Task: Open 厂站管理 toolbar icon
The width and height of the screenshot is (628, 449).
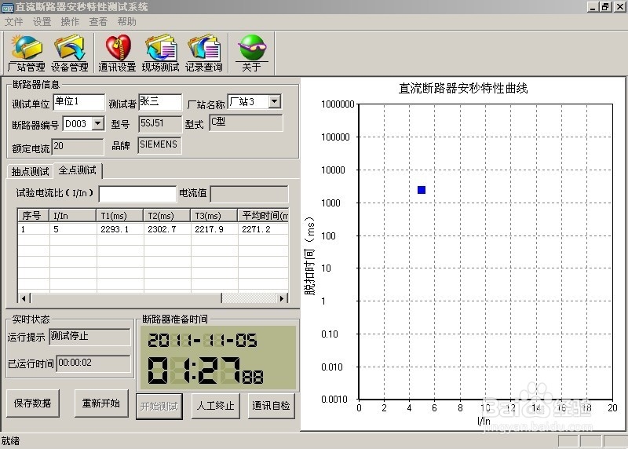Action: coord(27,53)
